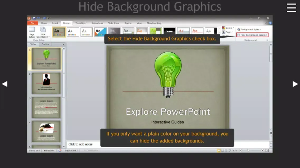
Task: Select slide 2 Introduction thumbnail
Action: [x=46, y=83]
